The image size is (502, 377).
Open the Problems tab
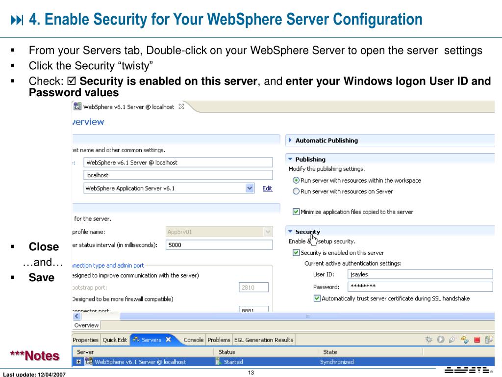coord(219,340)
